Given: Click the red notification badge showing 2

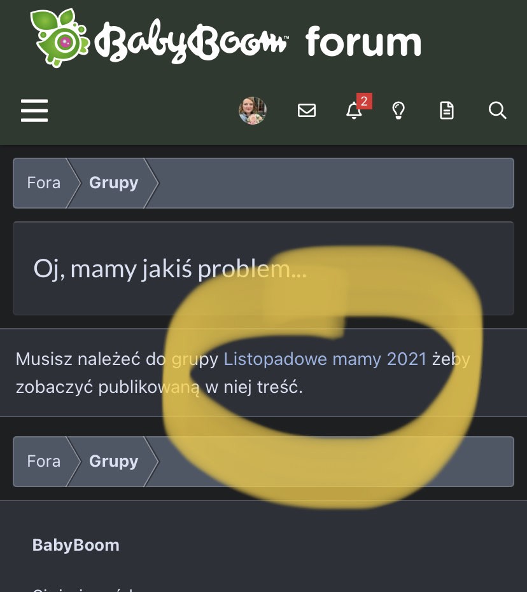Looking at the screenshot, I should (364, 101).
